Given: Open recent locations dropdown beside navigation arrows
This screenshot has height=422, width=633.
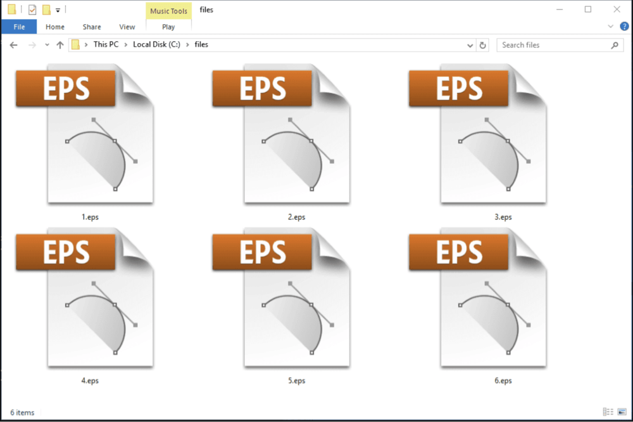Looking at the screenshot, I should click(47, 45).
